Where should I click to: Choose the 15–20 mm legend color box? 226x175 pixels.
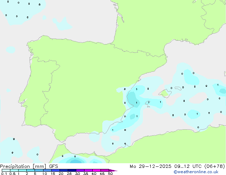pos(56,170)
